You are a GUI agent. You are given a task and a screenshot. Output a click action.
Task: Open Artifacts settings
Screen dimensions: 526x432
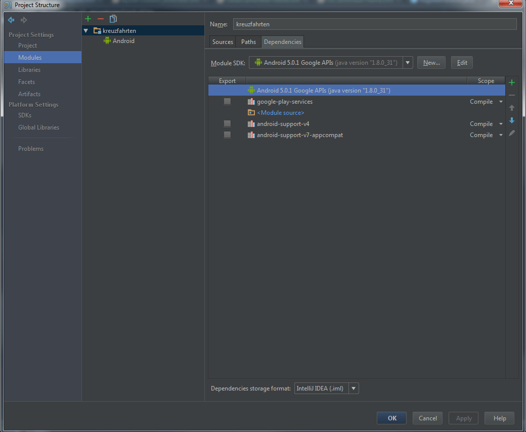tap(29, 94)
